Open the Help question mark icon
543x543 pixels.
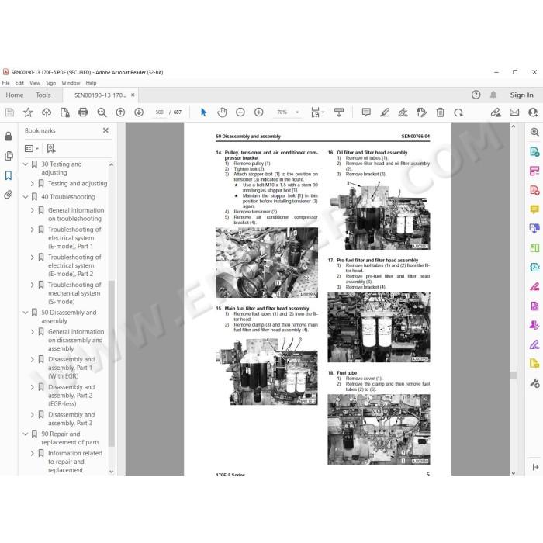476,95
